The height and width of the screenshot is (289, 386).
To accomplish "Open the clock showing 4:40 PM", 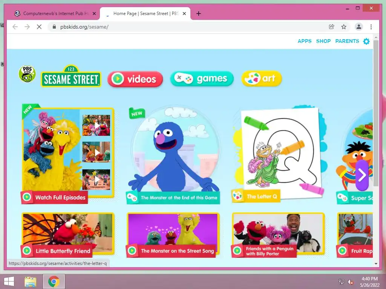I will (x=369, y=281).
